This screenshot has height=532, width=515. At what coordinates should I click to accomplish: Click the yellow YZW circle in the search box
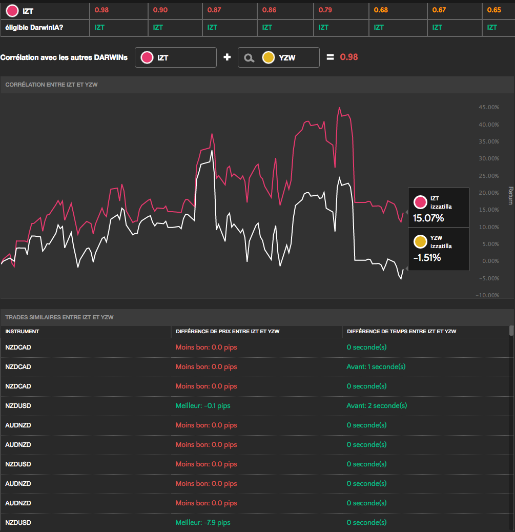[268, 58]
